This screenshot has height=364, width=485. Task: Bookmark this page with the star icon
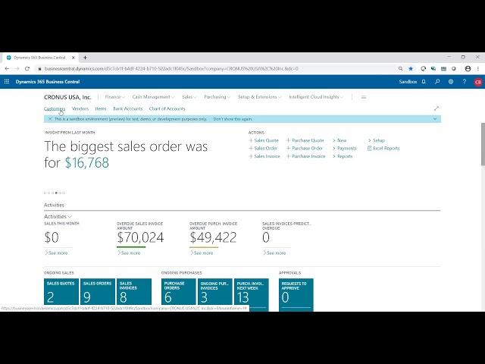[411, 69]
